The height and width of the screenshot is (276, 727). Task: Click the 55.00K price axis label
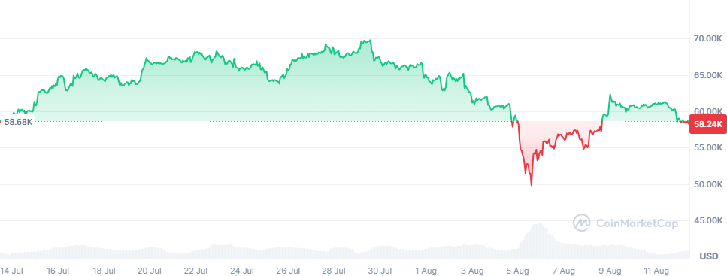click(708, 147)
